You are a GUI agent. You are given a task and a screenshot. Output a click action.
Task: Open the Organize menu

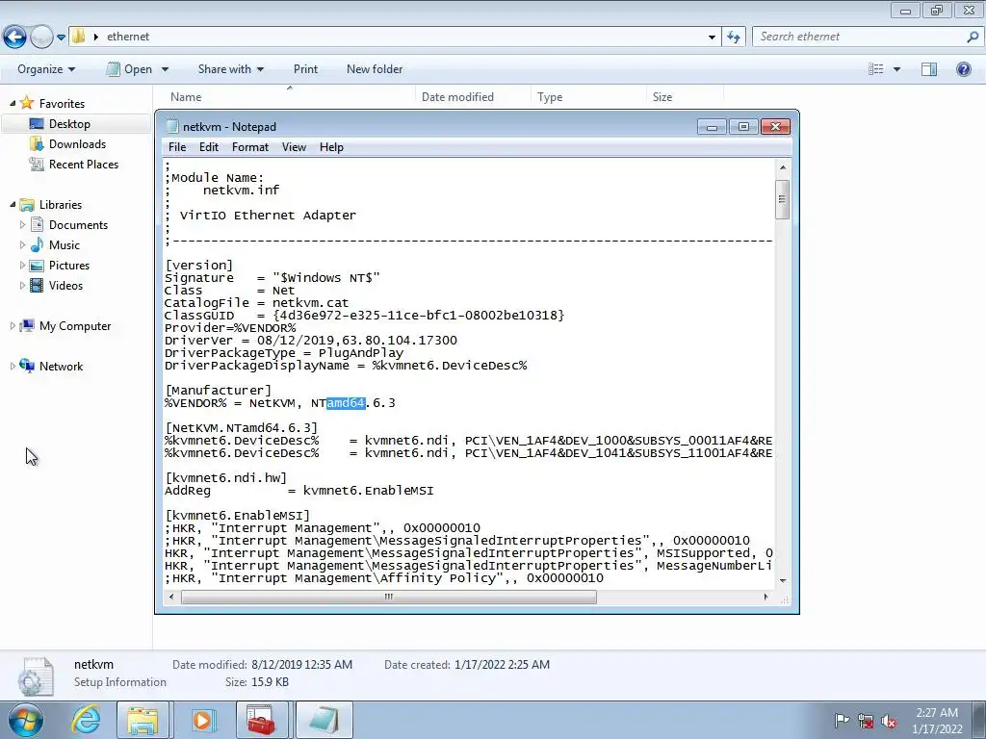click(x=46, y=69)
